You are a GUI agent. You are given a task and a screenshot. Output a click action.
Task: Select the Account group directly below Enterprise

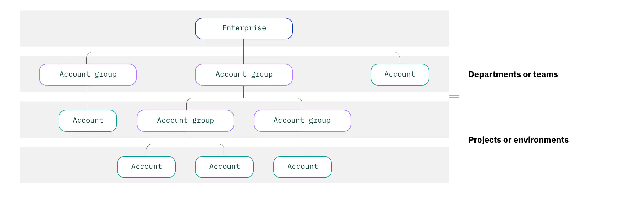pyautogui.click(x=244, y=74)
